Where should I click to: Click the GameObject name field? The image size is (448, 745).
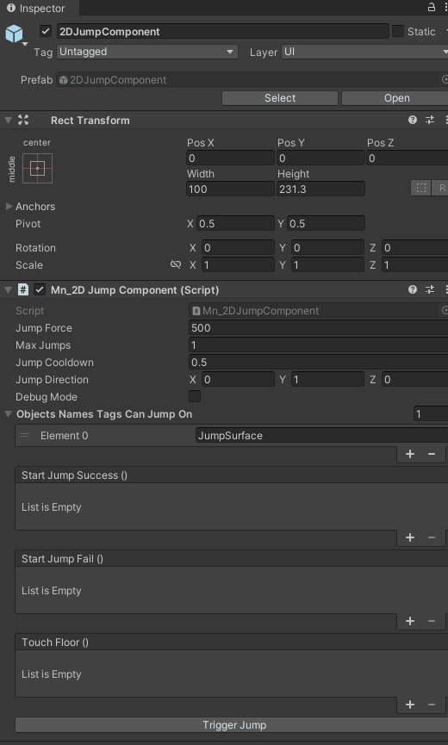[x=223, y=31]
